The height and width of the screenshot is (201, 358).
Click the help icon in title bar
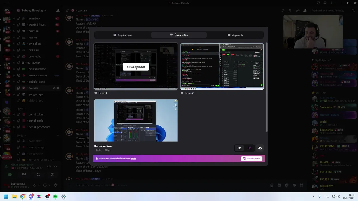point(325,3)
